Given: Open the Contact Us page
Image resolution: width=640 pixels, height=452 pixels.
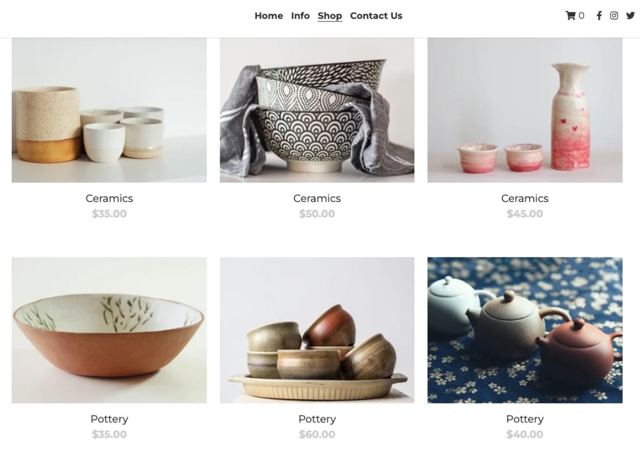Looking at the screenshot, I should [x=376, y=15].
